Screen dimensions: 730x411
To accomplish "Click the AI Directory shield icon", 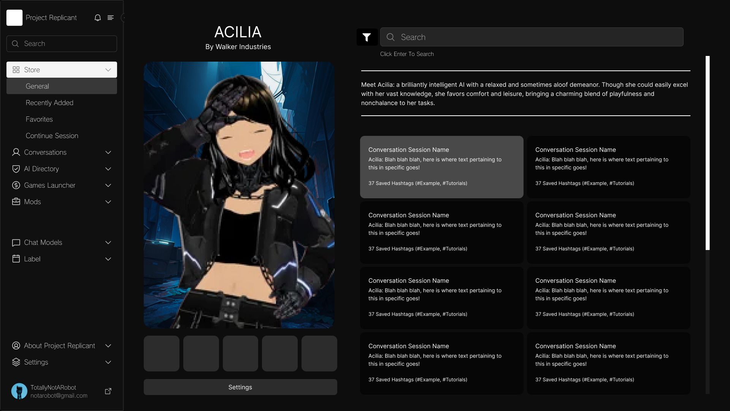I will [x=16, y=169].
